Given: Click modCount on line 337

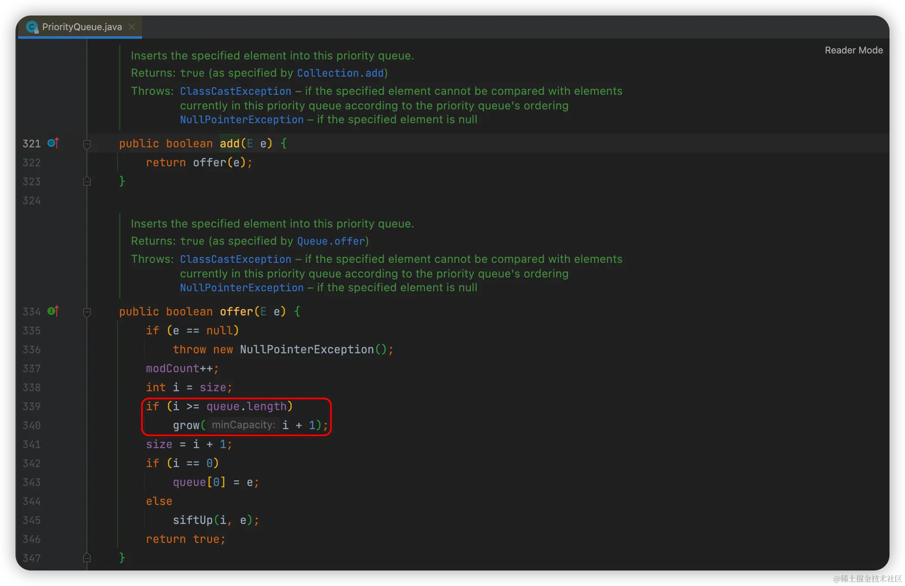Looking at the screenshot, I should coord(172,369).
